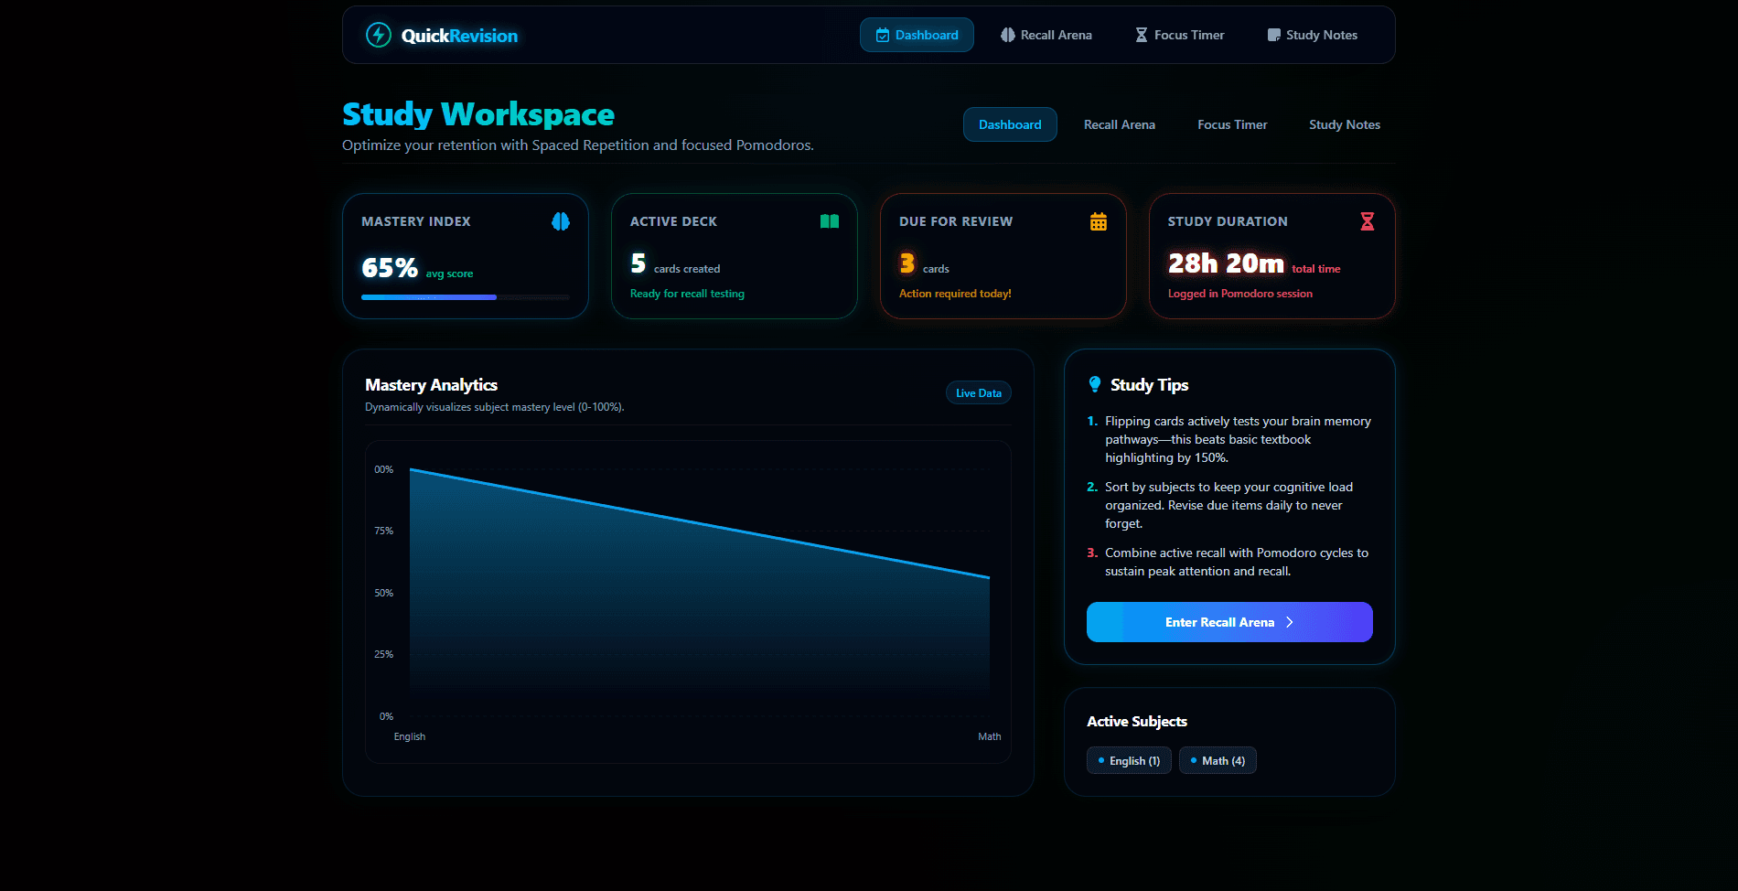
Task: Click the QuickRevision lightning bolt logo
Action: click(379, 35)
